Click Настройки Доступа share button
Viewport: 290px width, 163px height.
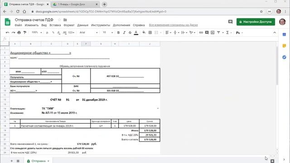point(256,22)
